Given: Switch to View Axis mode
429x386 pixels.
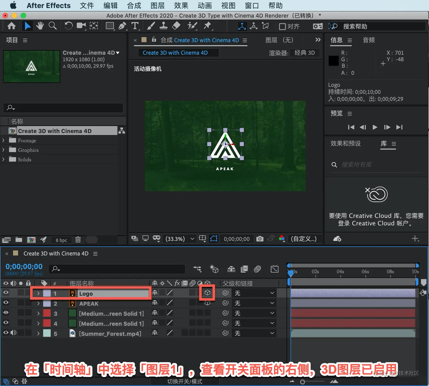Looking at the screenshot, I should click(266, 26).
